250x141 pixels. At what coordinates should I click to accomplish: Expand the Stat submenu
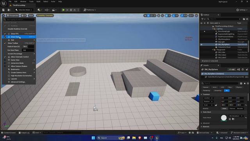[x=19, y=40]
